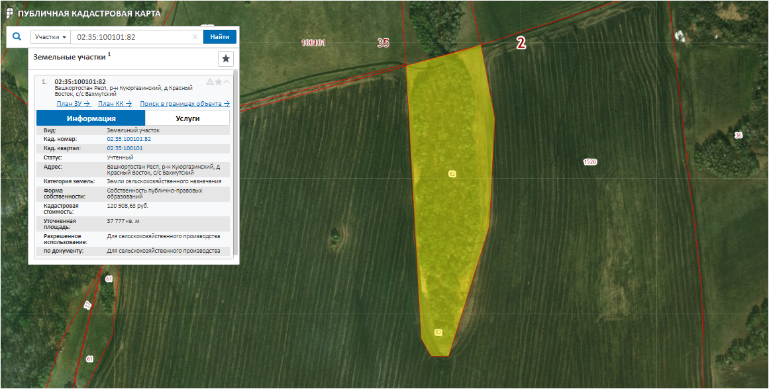
Task: Click the magnifier search icon
Action: (17, 37)
